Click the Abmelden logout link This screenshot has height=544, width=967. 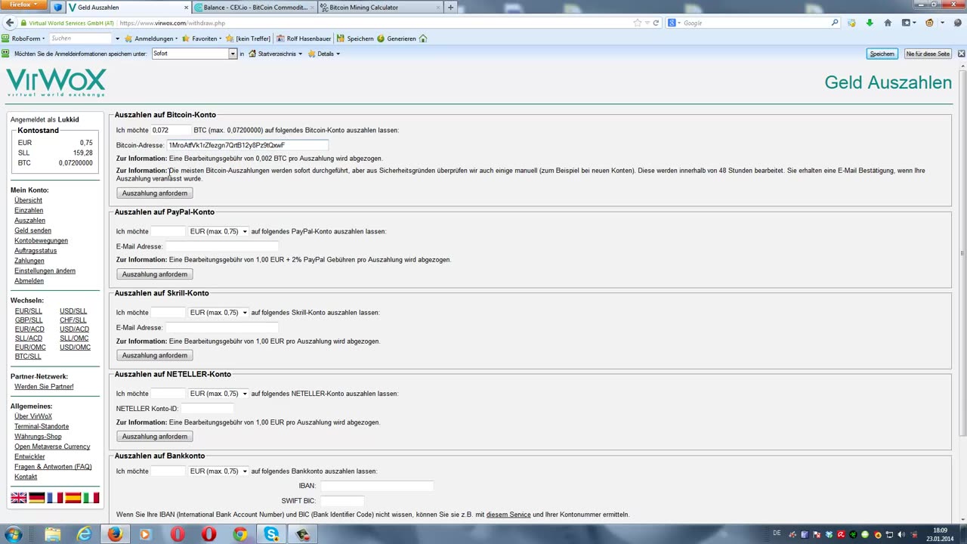point(29,281)
